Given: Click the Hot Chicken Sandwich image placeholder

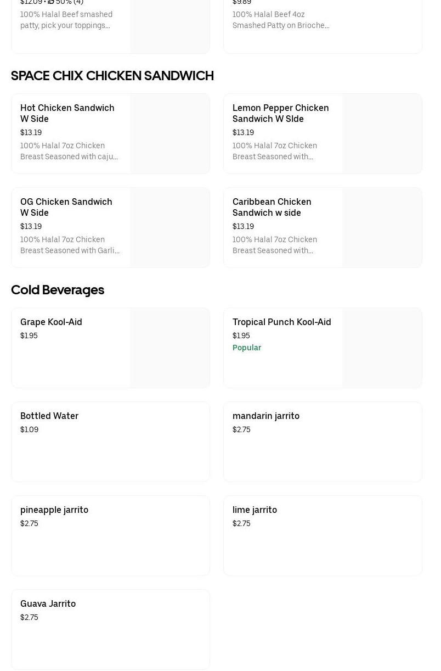Looking at the screenshot, I should point(170,134).
